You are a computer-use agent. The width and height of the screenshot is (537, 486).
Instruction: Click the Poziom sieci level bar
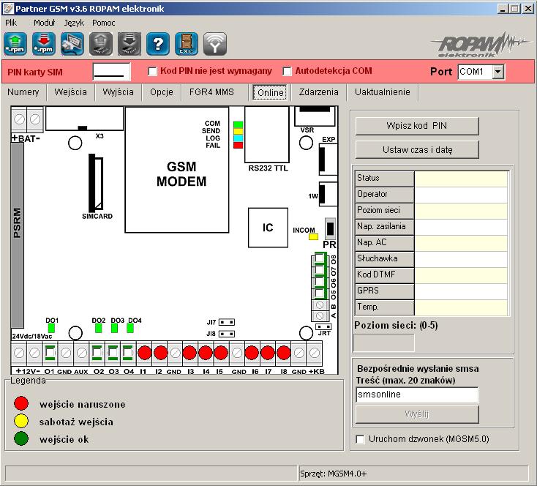tap(383, 342)
